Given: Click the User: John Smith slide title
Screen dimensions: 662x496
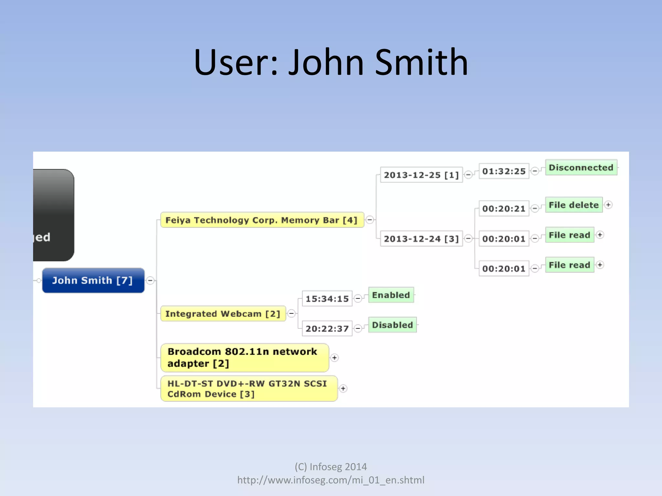Looking at the screenshot, I should [x=331, y=62].
